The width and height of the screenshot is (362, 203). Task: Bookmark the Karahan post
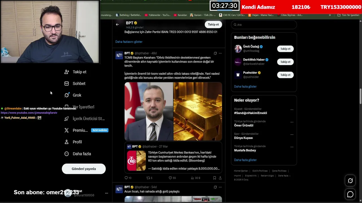click(x=215, y=178)
